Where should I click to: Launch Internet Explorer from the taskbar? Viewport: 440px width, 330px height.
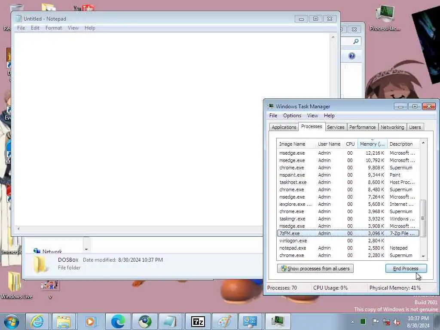(x=37, y=321)
